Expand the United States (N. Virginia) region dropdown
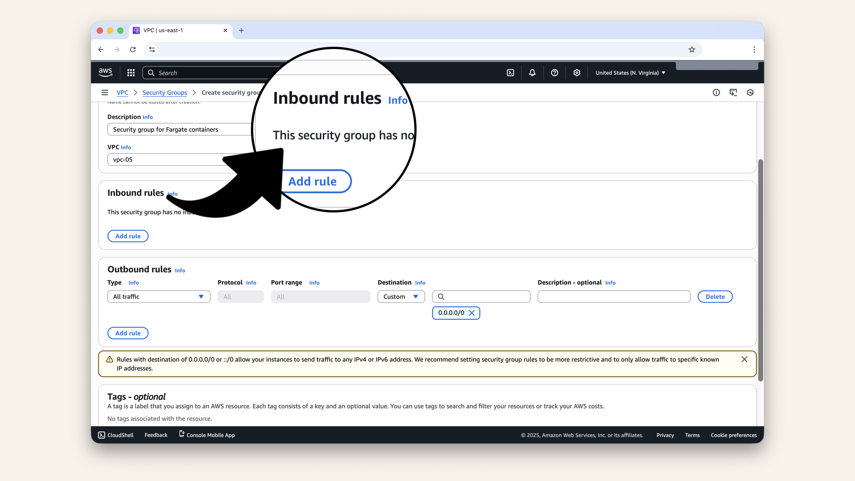The image size is (855, 481). 629,73
